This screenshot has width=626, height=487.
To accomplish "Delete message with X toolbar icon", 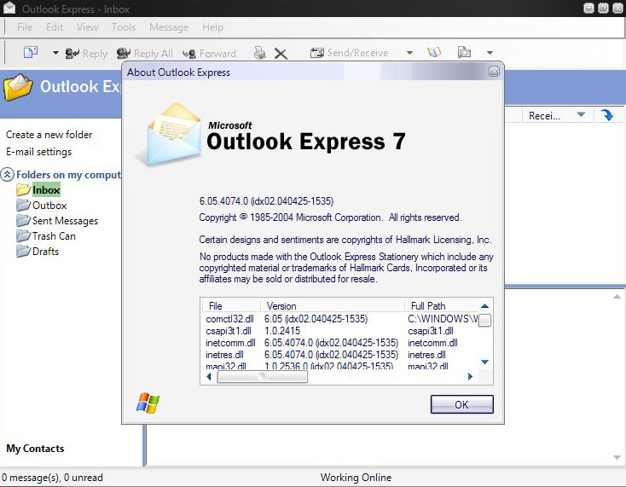I will (281, 54).
